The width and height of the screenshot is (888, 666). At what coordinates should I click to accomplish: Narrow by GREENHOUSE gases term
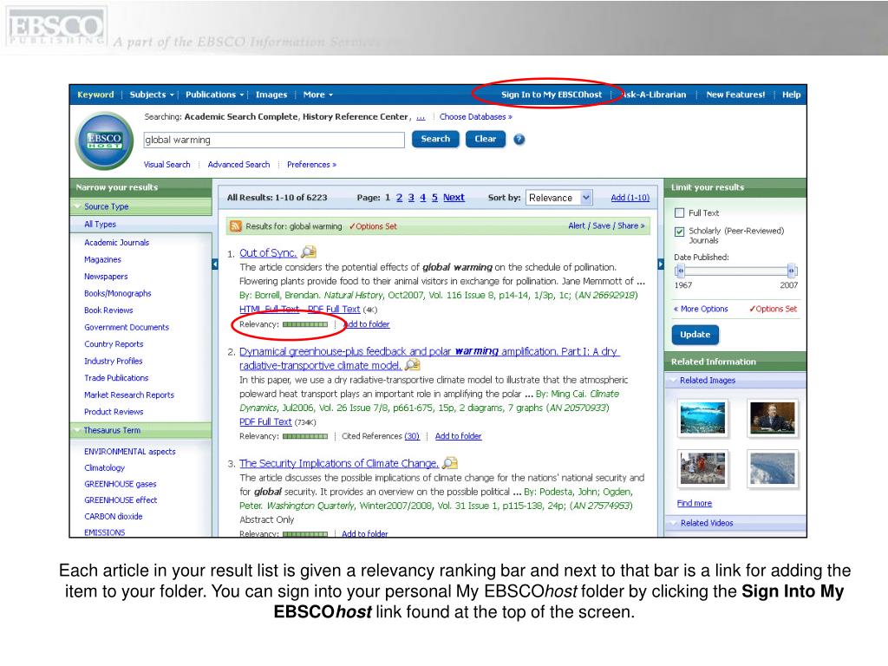[x=120, y=484]
